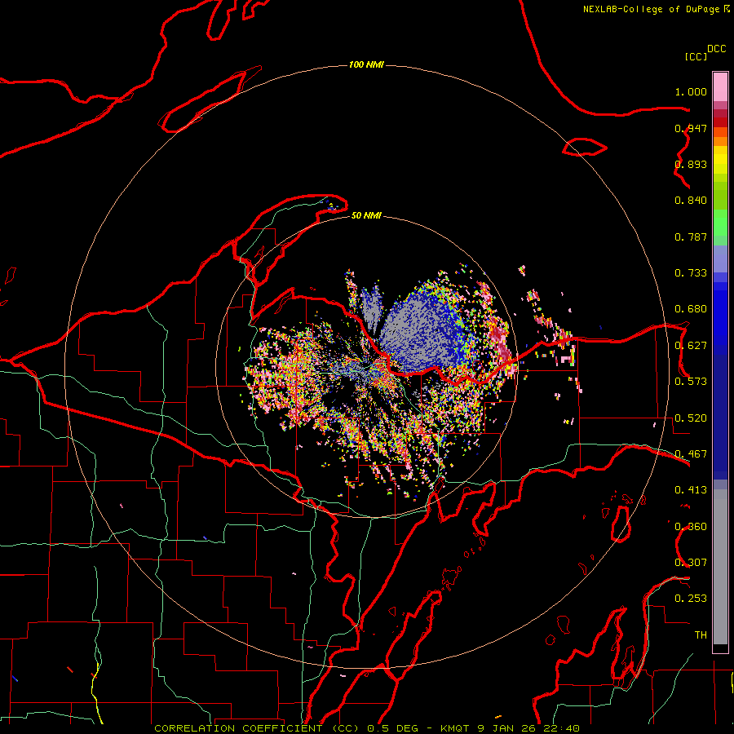Click the DCC label above the color scale
734x734 pixels.
click(716, 49)
